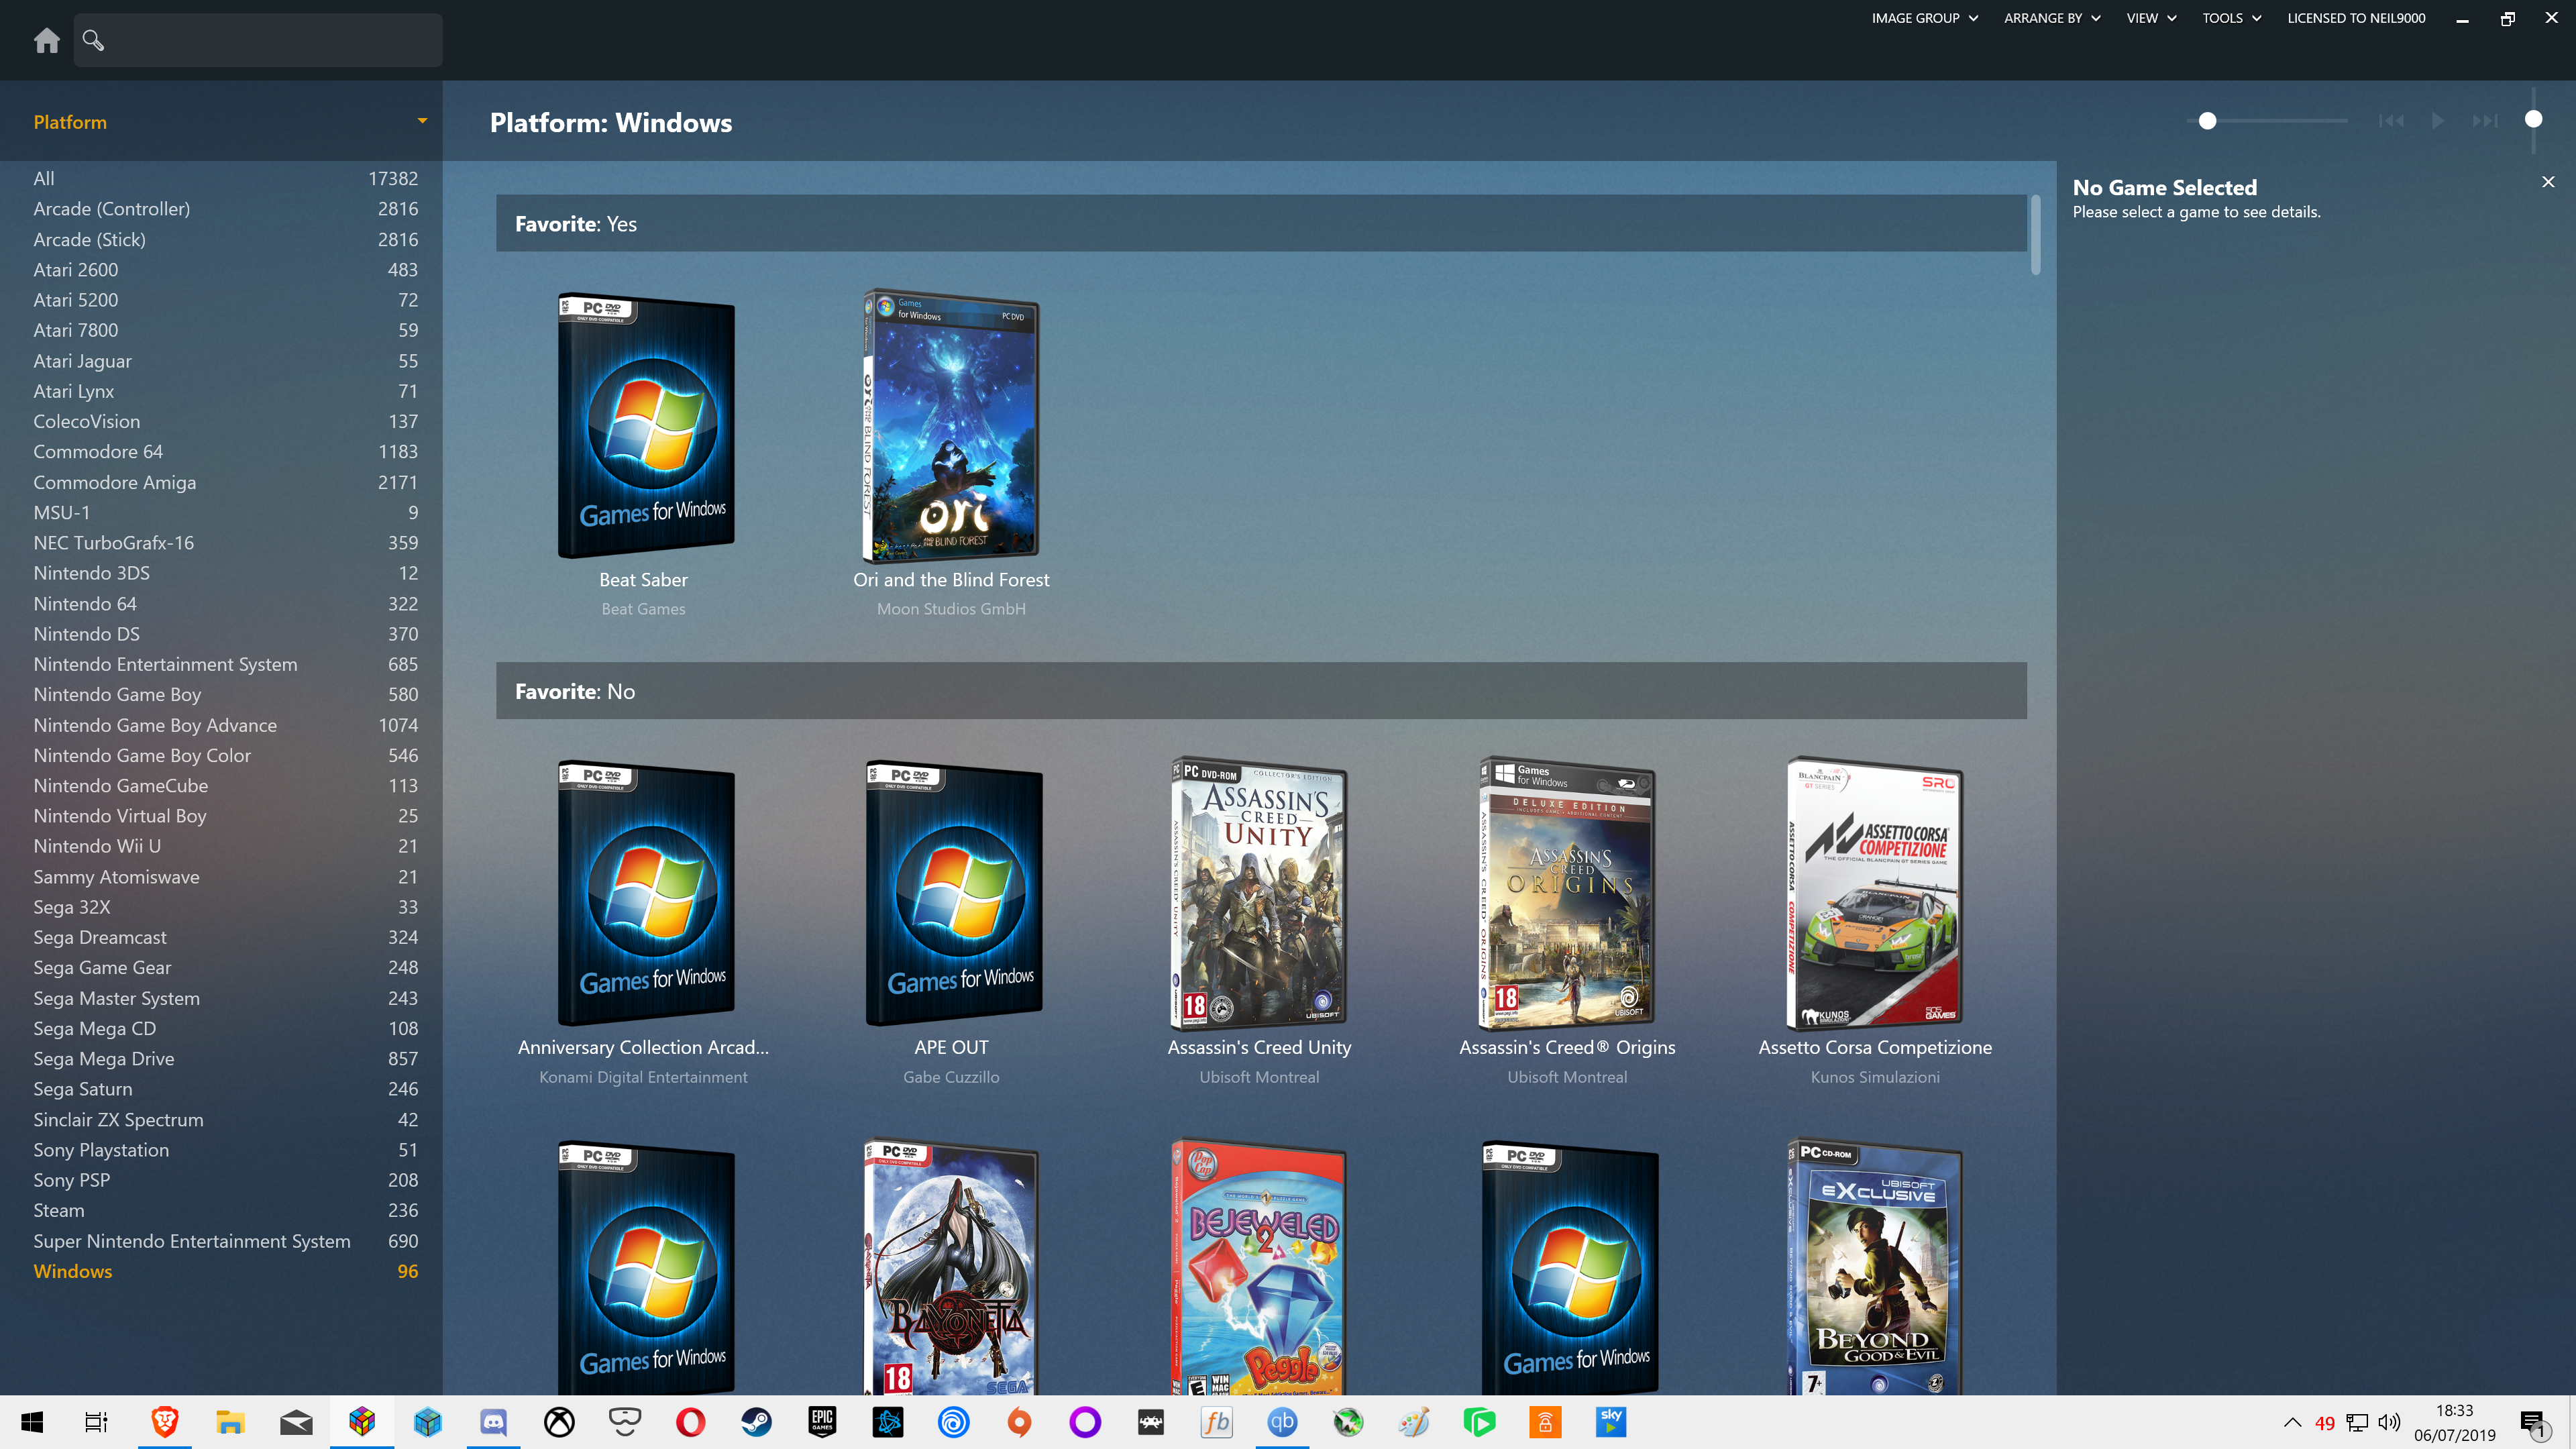Select Nintendo GameCube platform
Screen dimensions: 2576x1449
(225, 786)
